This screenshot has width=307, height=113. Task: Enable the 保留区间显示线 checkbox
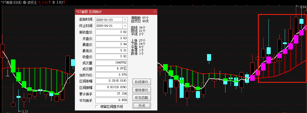97,107
